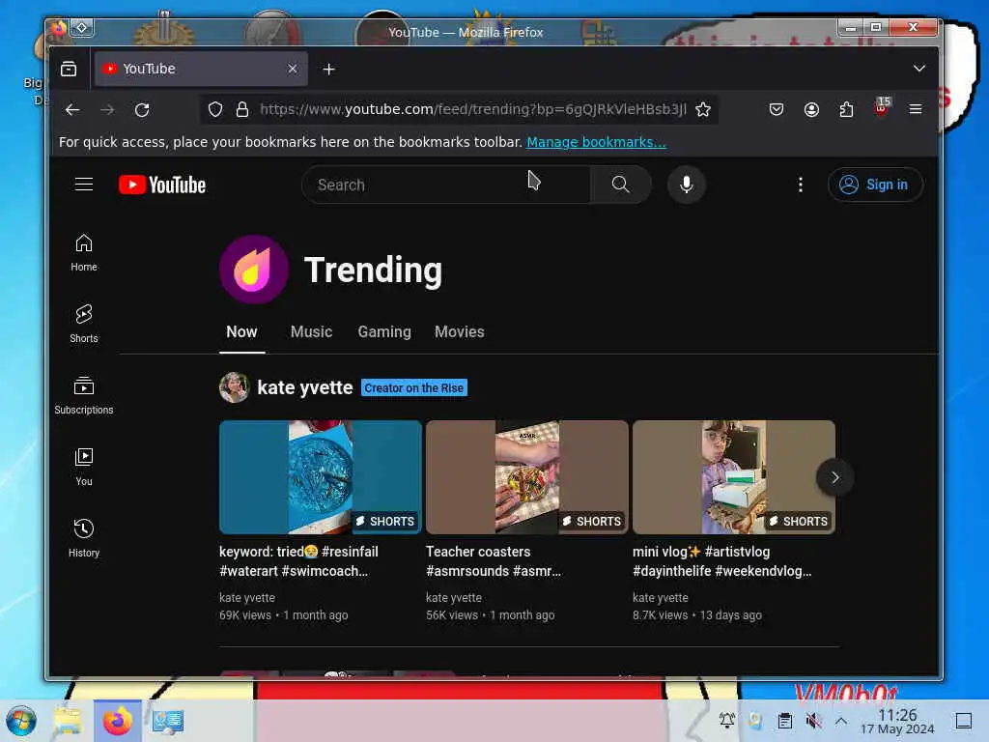The height and width of the screenshot is (742, 989).
Task: Select the YouTube browser tab
Action: (201, 69)
